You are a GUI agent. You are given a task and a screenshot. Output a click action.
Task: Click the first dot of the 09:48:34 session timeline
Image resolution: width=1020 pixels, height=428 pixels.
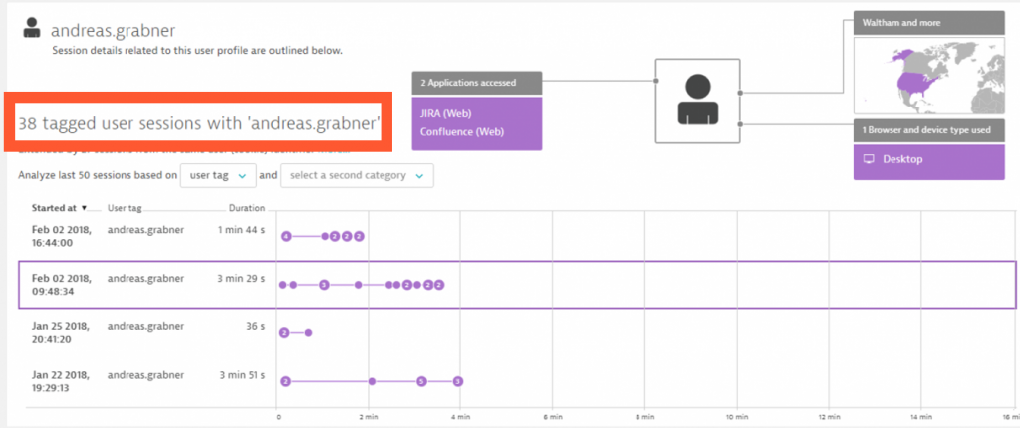tap(282, 285)
